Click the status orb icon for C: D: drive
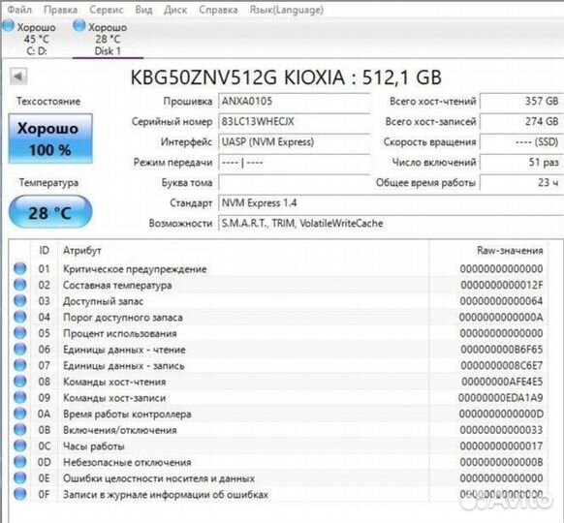This screenshot has width=564, height=523. (9, 26)
